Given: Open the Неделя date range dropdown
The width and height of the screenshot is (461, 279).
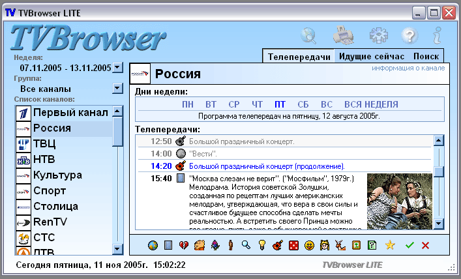Looking at the screenshot, I should (x=117, y=68).
